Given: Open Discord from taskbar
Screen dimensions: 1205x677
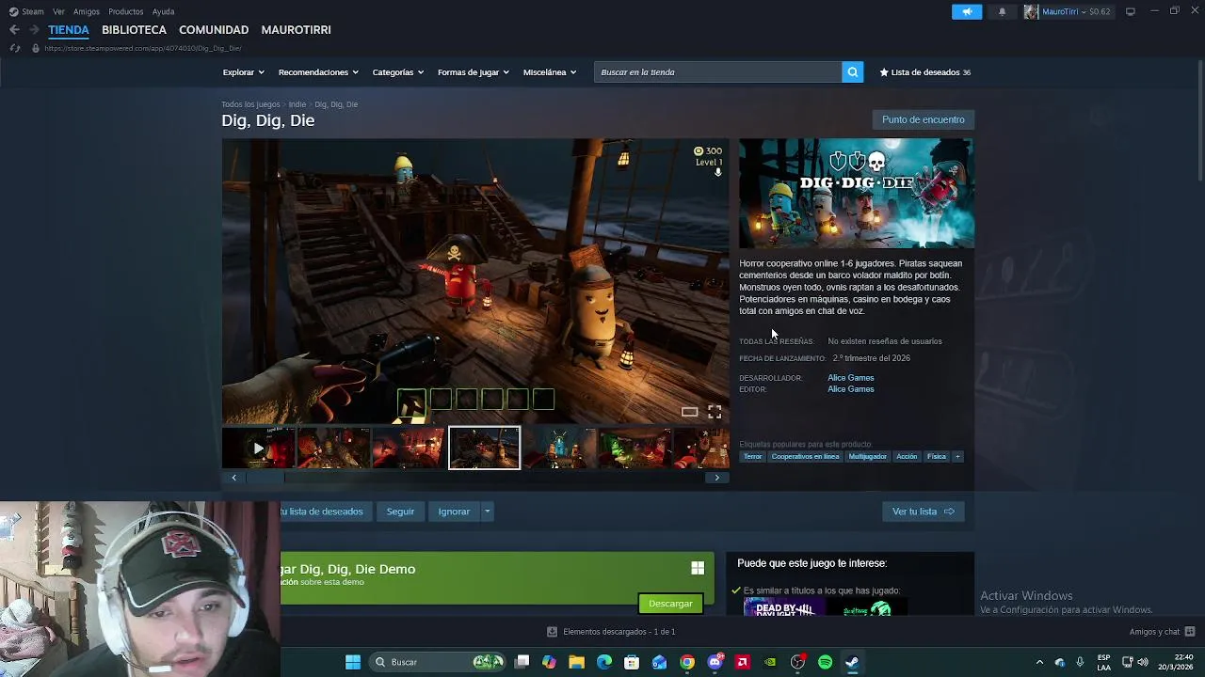Looking at the screenshot, I should (715, 662).
